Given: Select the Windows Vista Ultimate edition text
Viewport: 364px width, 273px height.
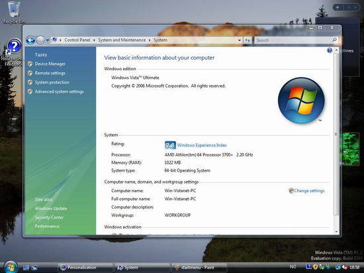Looking at the screenshot, I should 135,78.
